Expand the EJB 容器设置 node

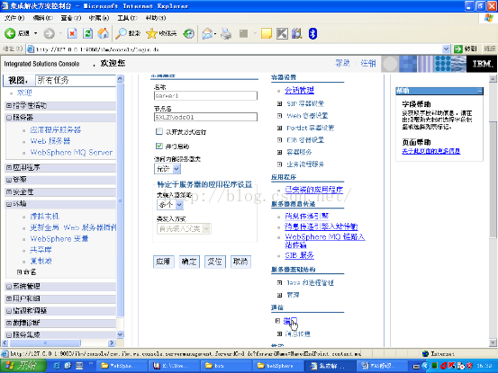click(x=279, y=139)
